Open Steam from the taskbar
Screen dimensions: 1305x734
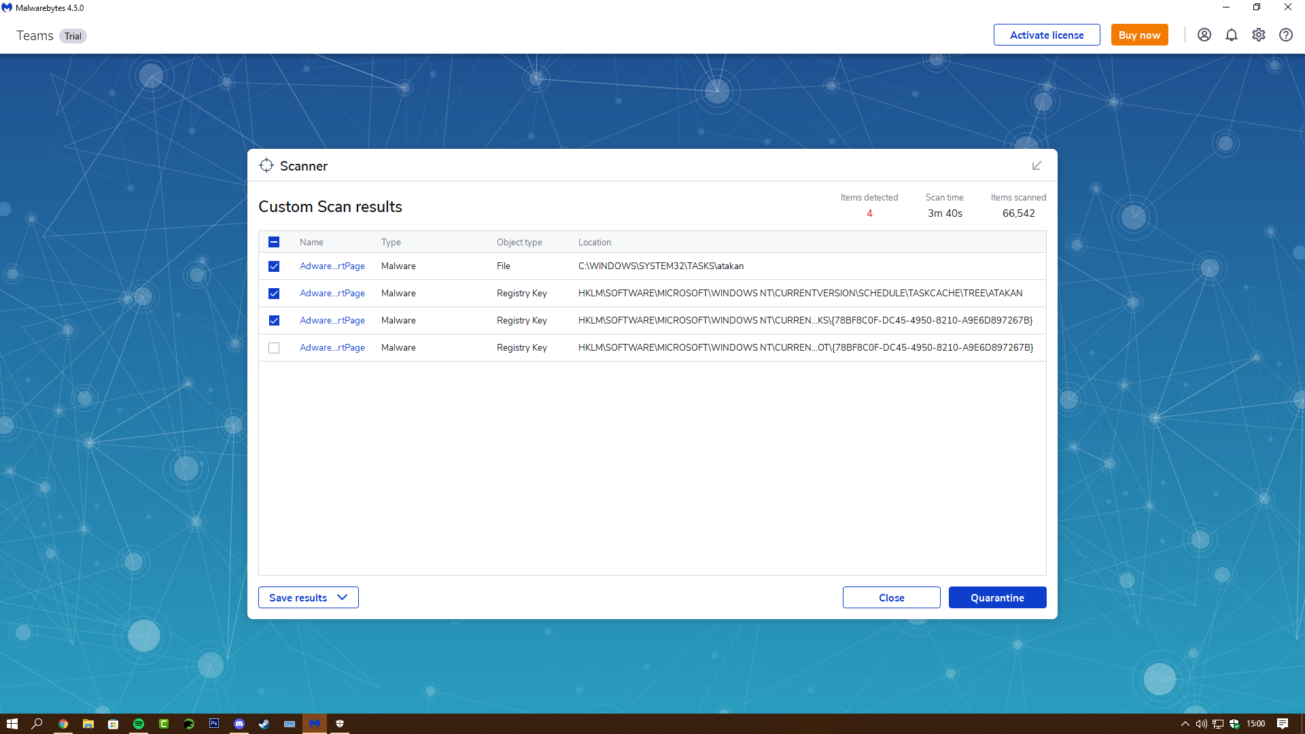tap(264, 724)
